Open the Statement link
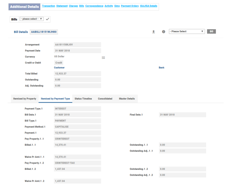 [x=62, y=6]
